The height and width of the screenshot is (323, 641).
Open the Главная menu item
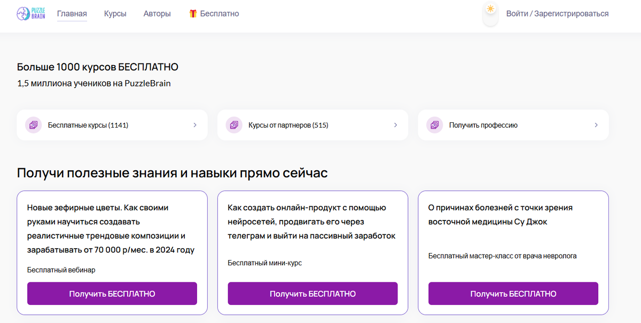[72, 13]
